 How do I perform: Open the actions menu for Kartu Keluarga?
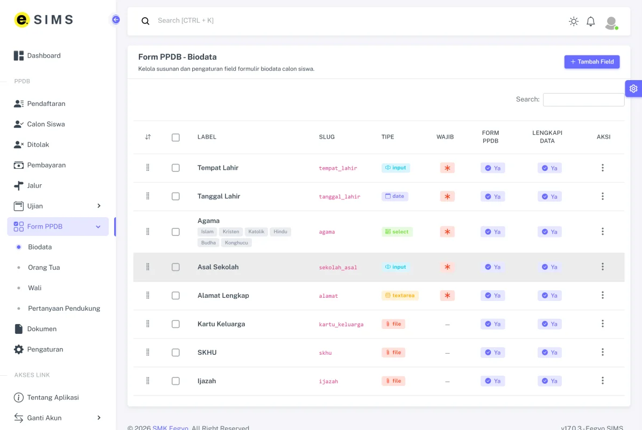coord(602,324)
